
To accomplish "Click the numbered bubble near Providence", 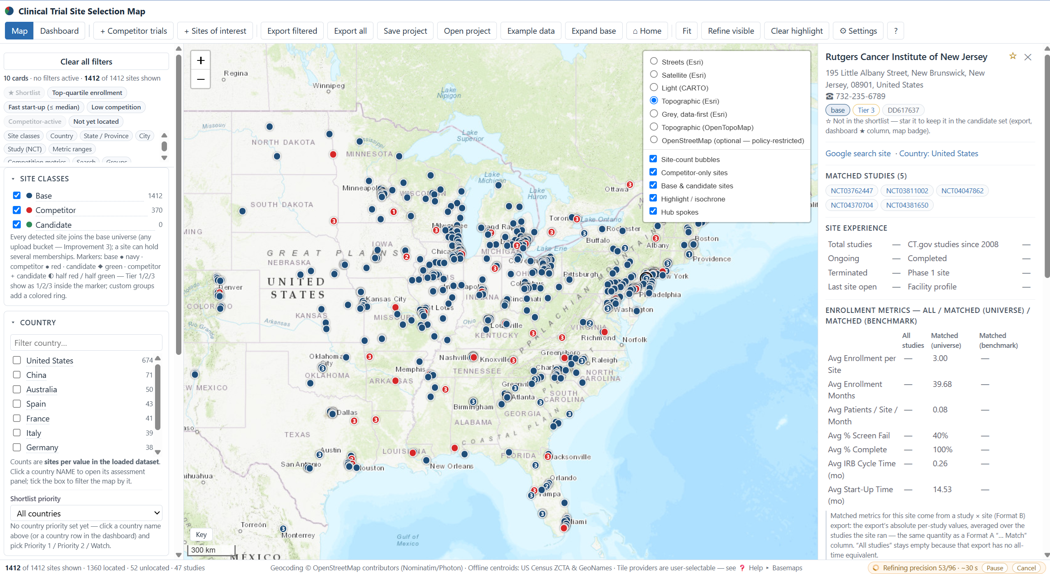I will [x=689, y=254].
